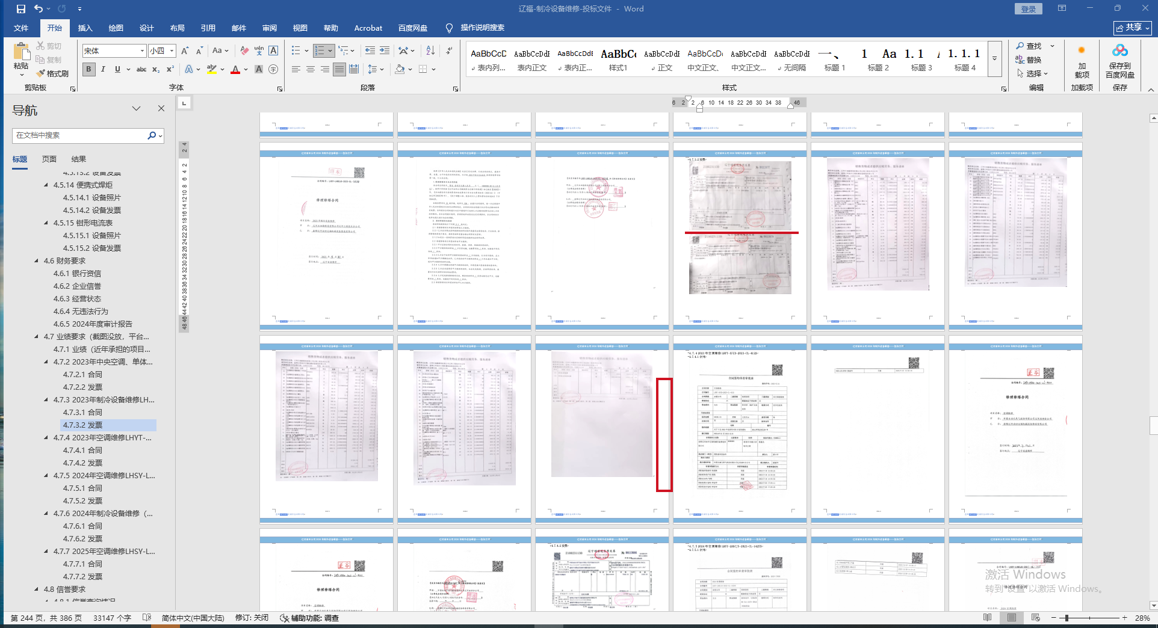
Task: Open the 审阅 (Review) tab
Action: [x=270, y=28]
